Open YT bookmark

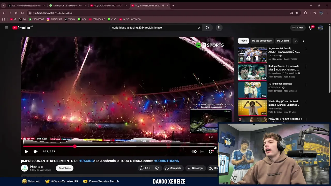(13, 19)
